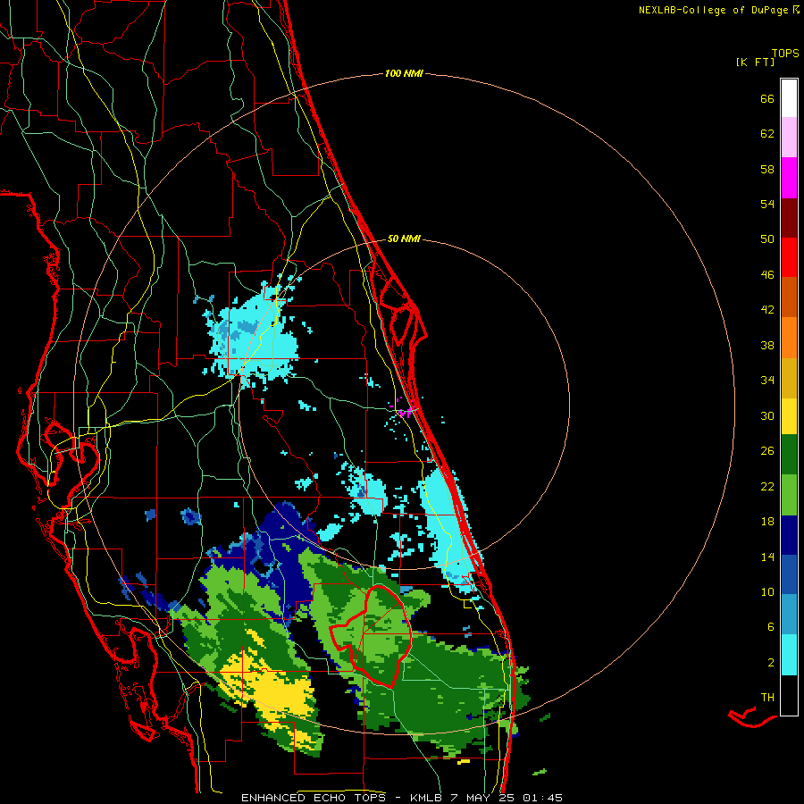This screenshot has height=804, width=804.
Task: Click the TH legend label
Action: 767,698
